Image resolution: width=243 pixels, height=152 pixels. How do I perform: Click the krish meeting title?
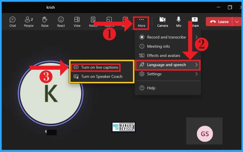tap(50, 7)
